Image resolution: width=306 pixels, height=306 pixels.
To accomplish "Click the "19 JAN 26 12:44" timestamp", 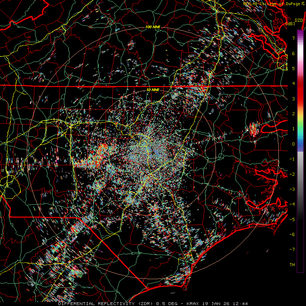I will click(224, 304).
